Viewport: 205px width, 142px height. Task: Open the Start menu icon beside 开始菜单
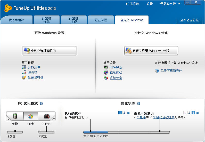pos(24,67)
